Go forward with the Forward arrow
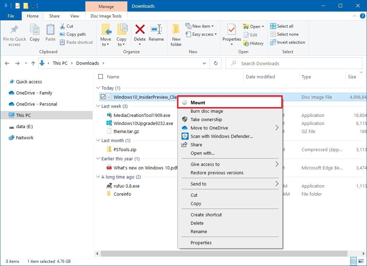This screenshot has width=367, height=266. [17, 63]
